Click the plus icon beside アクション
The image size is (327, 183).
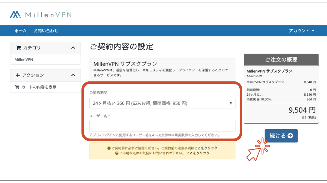(x=18, y=75)
